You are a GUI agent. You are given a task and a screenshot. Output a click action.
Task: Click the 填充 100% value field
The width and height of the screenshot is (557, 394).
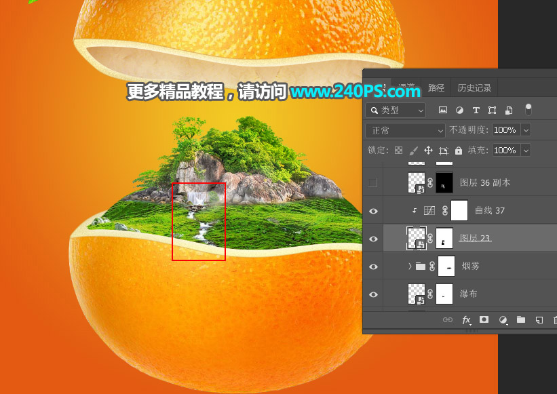pyautogui.click(x=507, y=151)
